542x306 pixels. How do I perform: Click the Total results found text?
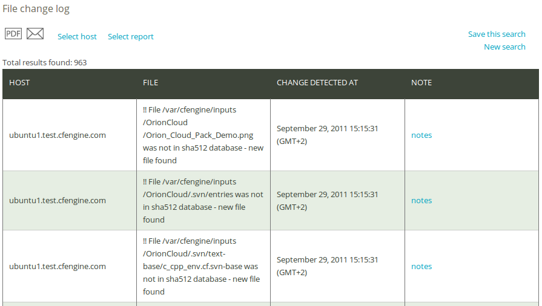[45, 62]
